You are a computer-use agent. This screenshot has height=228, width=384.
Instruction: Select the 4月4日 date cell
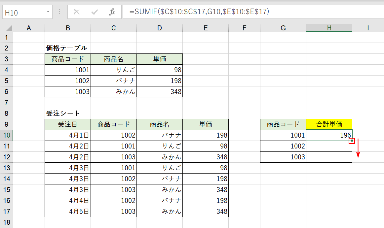pyautogui.click(x=68, y=201)
